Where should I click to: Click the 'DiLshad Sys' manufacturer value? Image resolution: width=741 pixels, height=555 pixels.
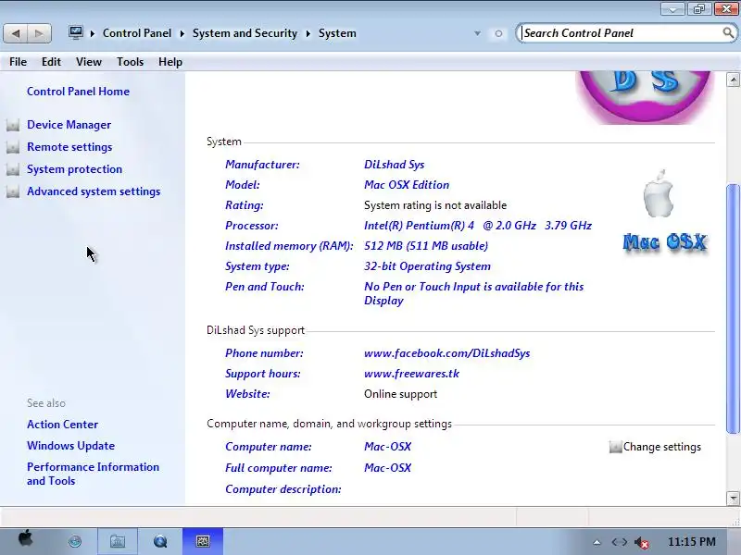tap(395, 165)
